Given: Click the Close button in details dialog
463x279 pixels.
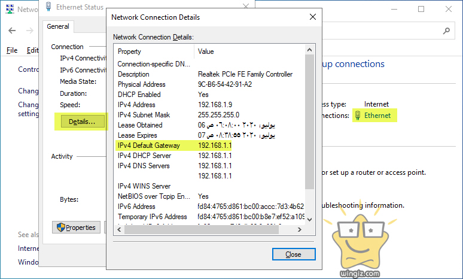Looking at the screenshot, I should [293, 254].
